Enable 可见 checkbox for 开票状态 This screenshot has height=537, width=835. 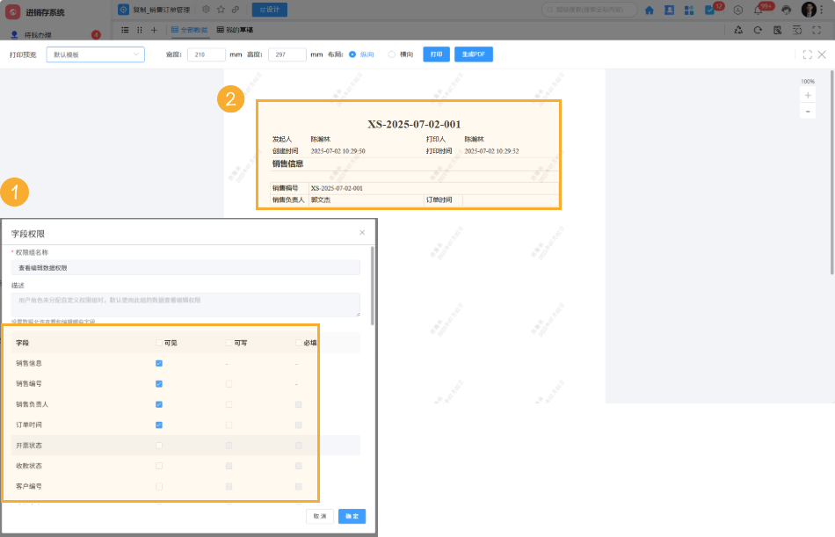click(x=159, y=446)
